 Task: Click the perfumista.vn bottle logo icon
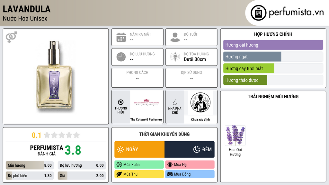(x=258, y=13)
